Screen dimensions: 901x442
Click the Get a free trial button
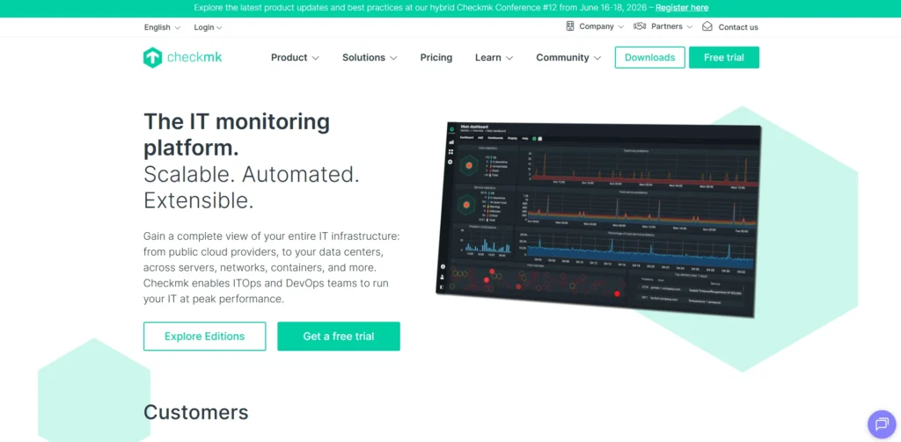[x=339, y=337]
